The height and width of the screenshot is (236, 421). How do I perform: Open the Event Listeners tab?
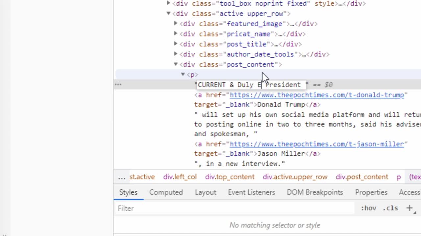point(251,192)
